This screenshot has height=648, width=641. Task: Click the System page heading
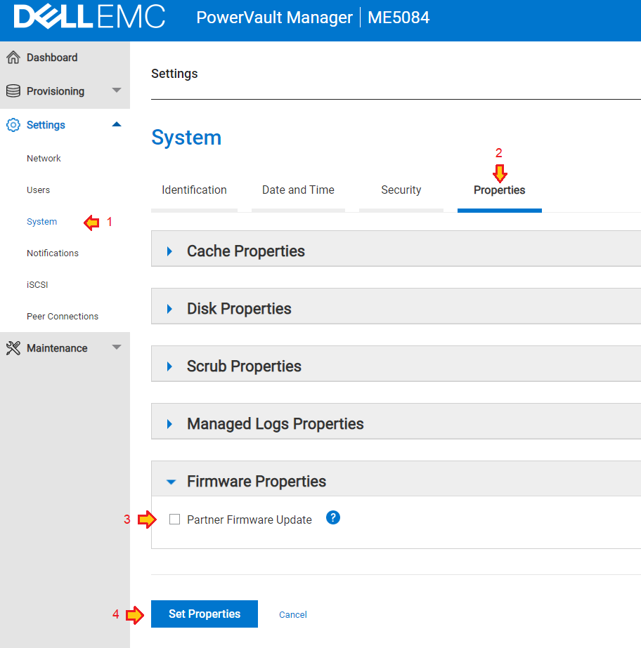pyautogui.click(x=186, y=137)
